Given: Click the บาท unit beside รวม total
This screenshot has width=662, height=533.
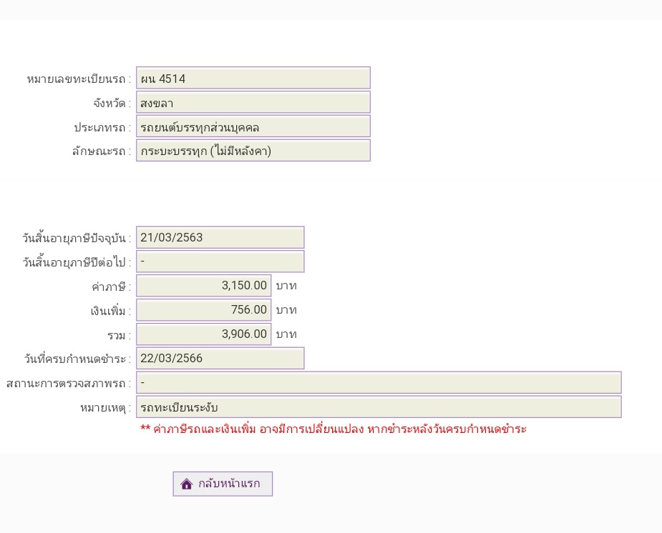Looking at the screenshot, I should 286,334.
